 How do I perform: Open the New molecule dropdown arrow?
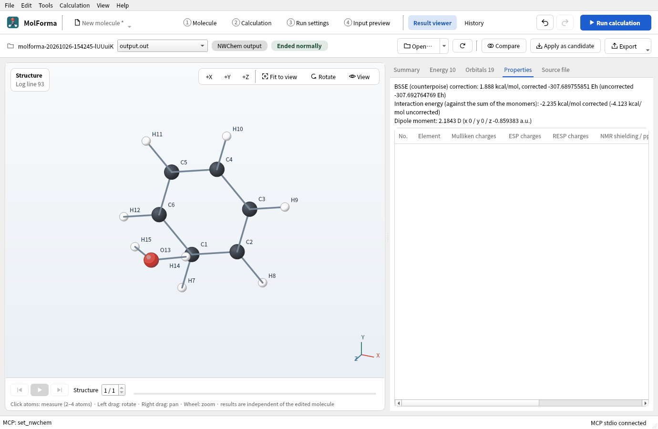(129, 26)
